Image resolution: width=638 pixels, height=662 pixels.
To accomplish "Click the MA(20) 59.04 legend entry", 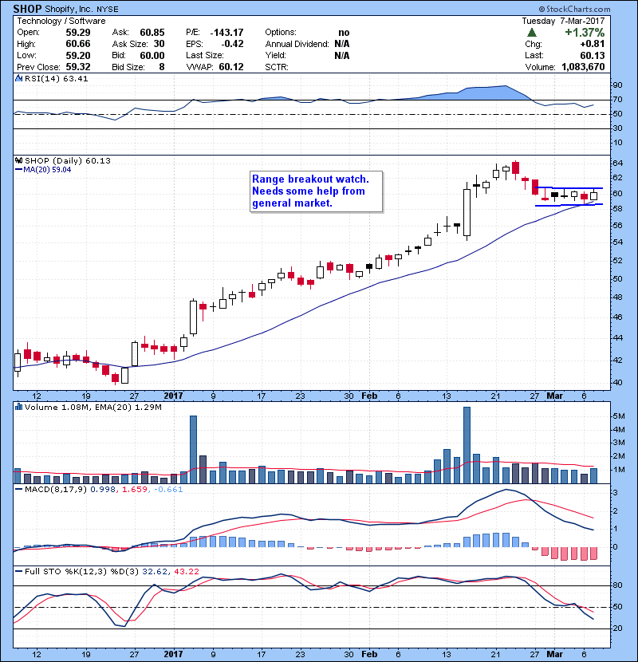I will pyautogui.click(x=43, y=170).
